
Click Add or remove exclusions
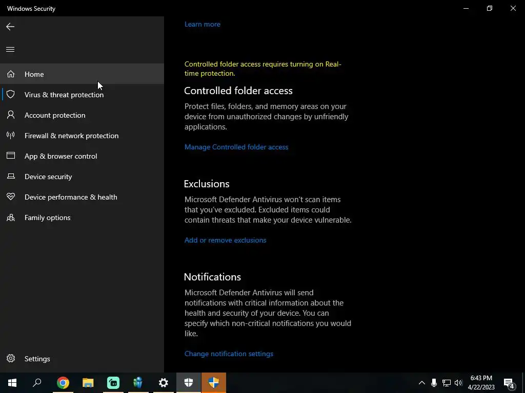[226, 240]
